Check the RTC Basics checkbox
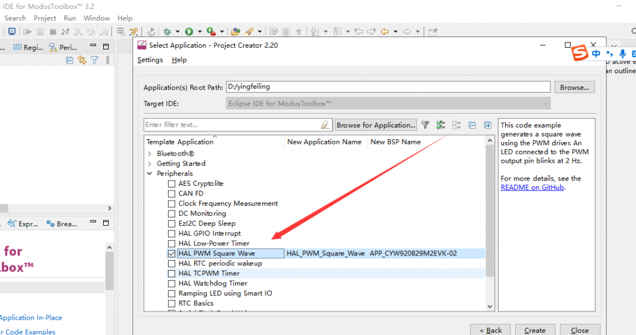 click(172, 304)
